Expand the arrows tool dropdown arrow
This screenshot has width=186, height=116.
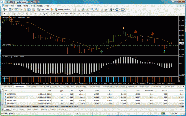(x=46, y=14)
